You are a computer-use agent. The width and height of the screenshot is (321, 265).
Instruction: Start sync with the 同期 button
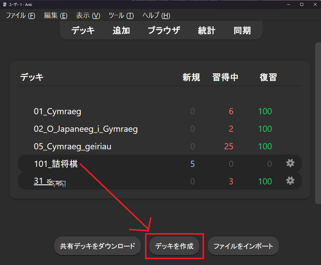242,30
